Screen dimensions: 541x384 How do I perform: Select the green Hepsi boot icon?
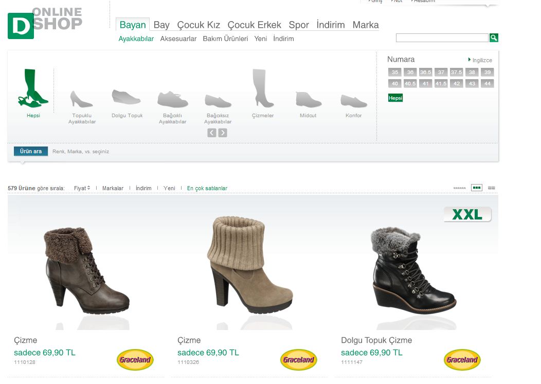33,87
